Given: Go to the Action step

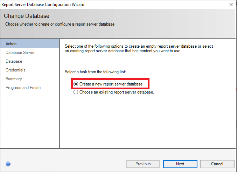Looking at the screenshot, I should click(30, 44).
